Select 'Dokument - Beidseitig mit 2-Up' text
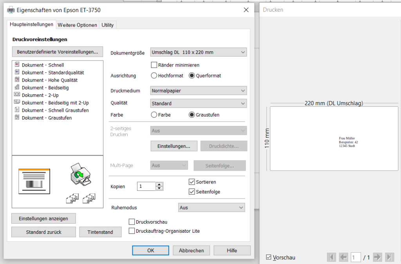The width and height of the screenshot is (401, 264). point(55,103)
